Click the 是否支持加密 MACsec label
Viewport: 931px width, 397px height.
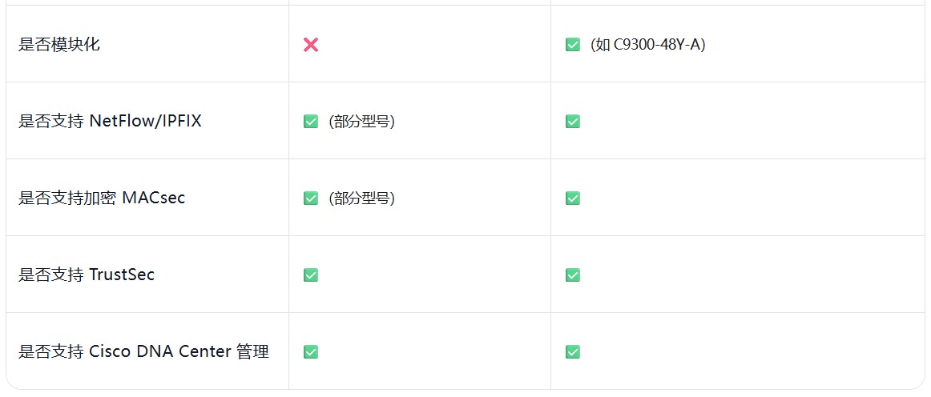tap(102, 198)
